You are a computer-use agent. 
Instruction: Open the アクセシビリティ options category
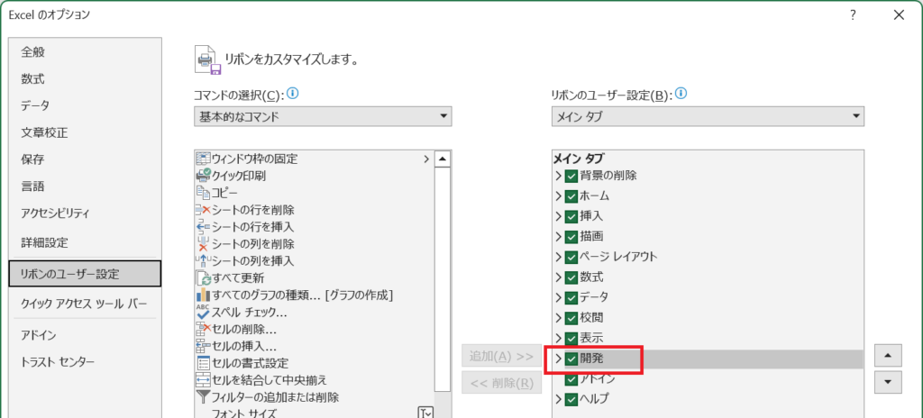[x=85, y=214]
